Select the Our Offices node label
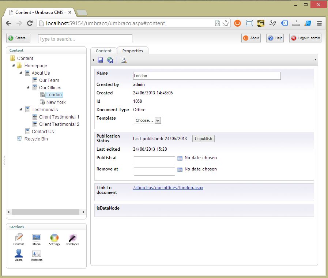 click(x=50, y=88)
